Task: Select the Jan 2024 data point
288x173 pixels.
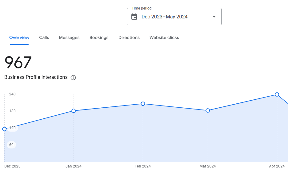Action: coord(74,111)
